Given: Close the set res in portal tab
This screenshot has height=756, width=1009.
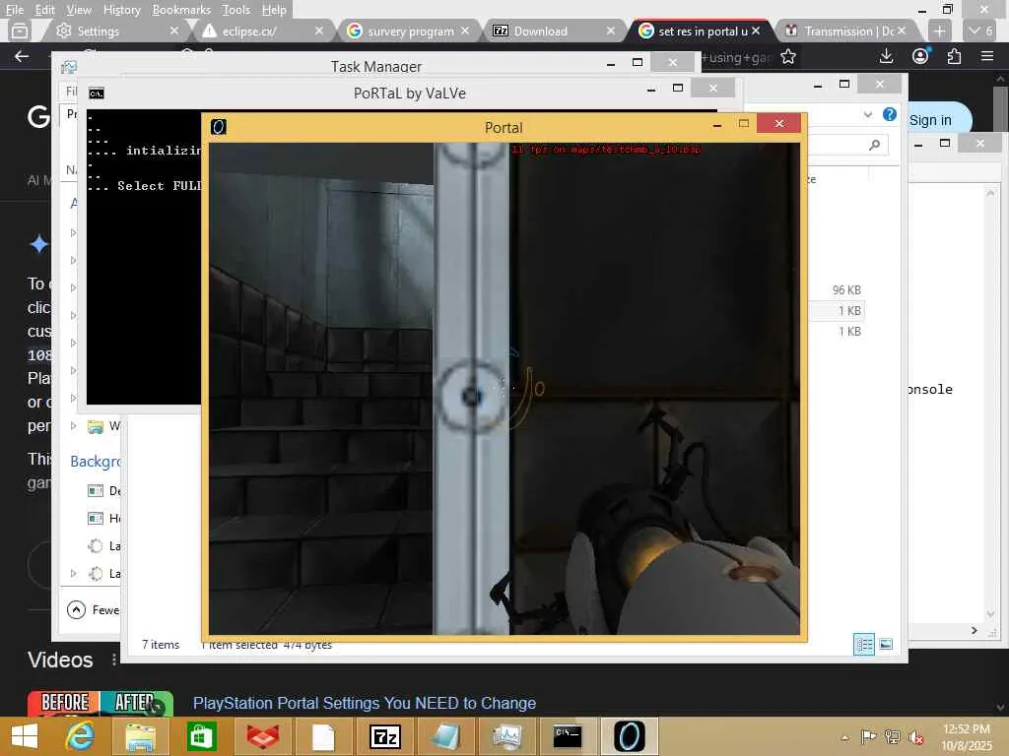Looking at the screenshot, I should (x=756, y=31).
